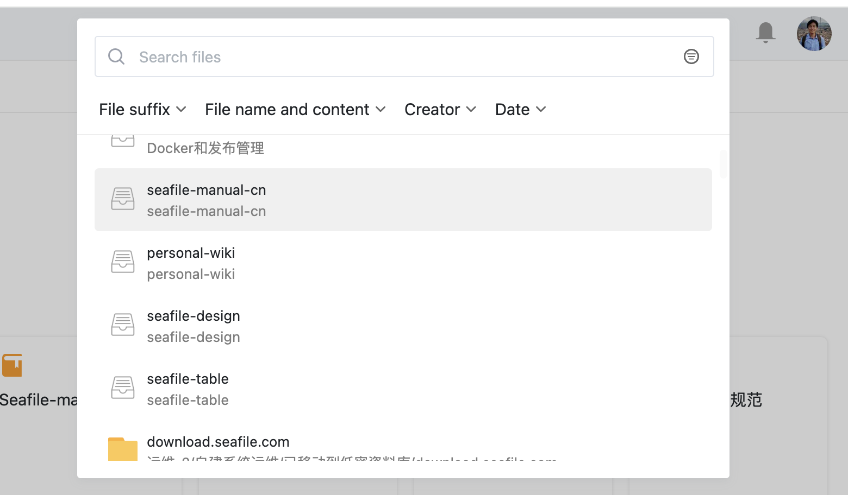Click library icon next to personal-wiki

tap(123, 262)
